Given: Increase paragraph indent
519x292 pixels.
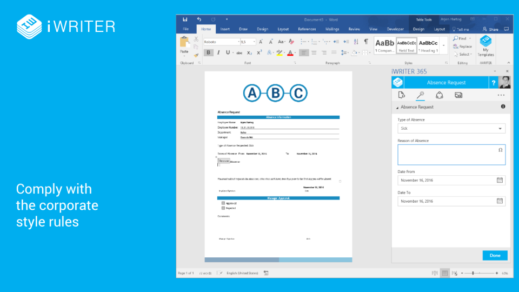Looking at the screenshot, I should 346,42.
